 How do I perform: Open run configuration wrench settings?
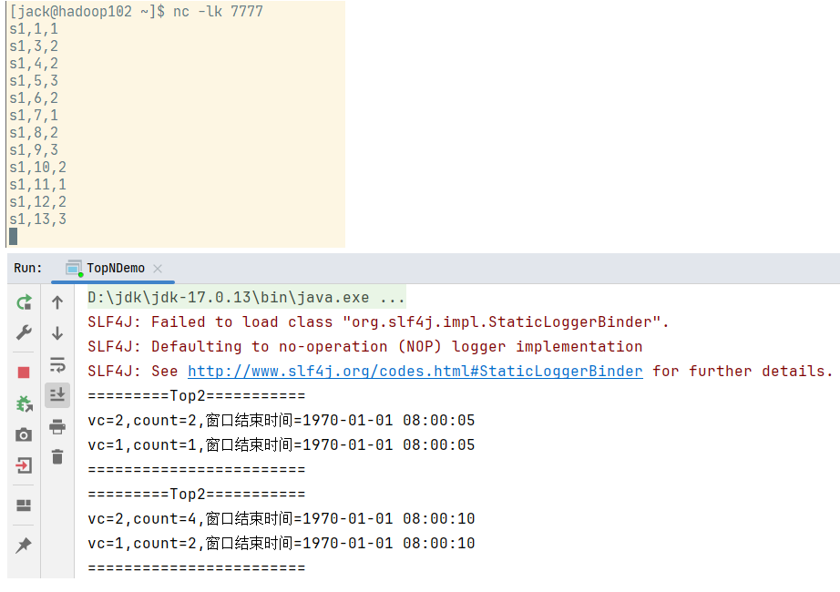(x=24, y=332)
